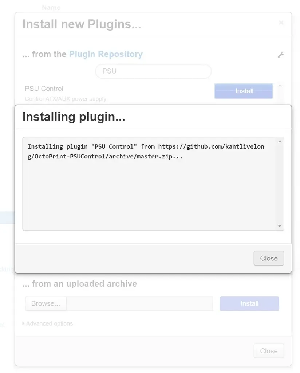Viewport: 300px width, 373px height.
Task: Click the log scroll-down arrow
Action: [280, 226]
